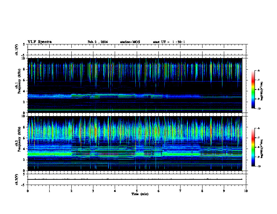The image size is (277, 214).
Task: Click the "-10" tick on ch.2 colorbar
Action: click(x=259, y=166)
